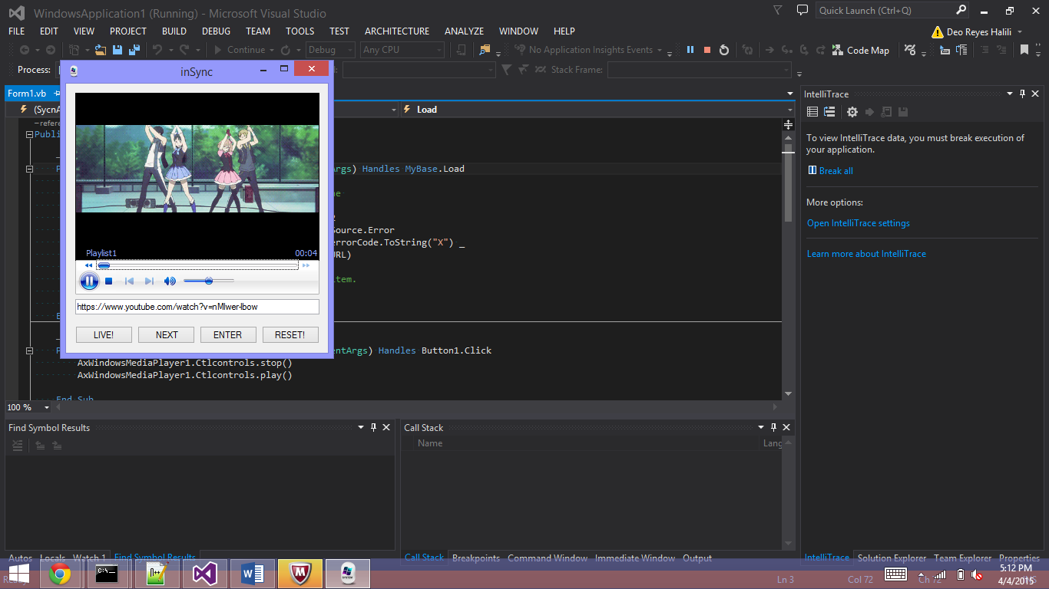1049x589 pixels.
Task: Open the ANALYZE menu
Action: 464,31
